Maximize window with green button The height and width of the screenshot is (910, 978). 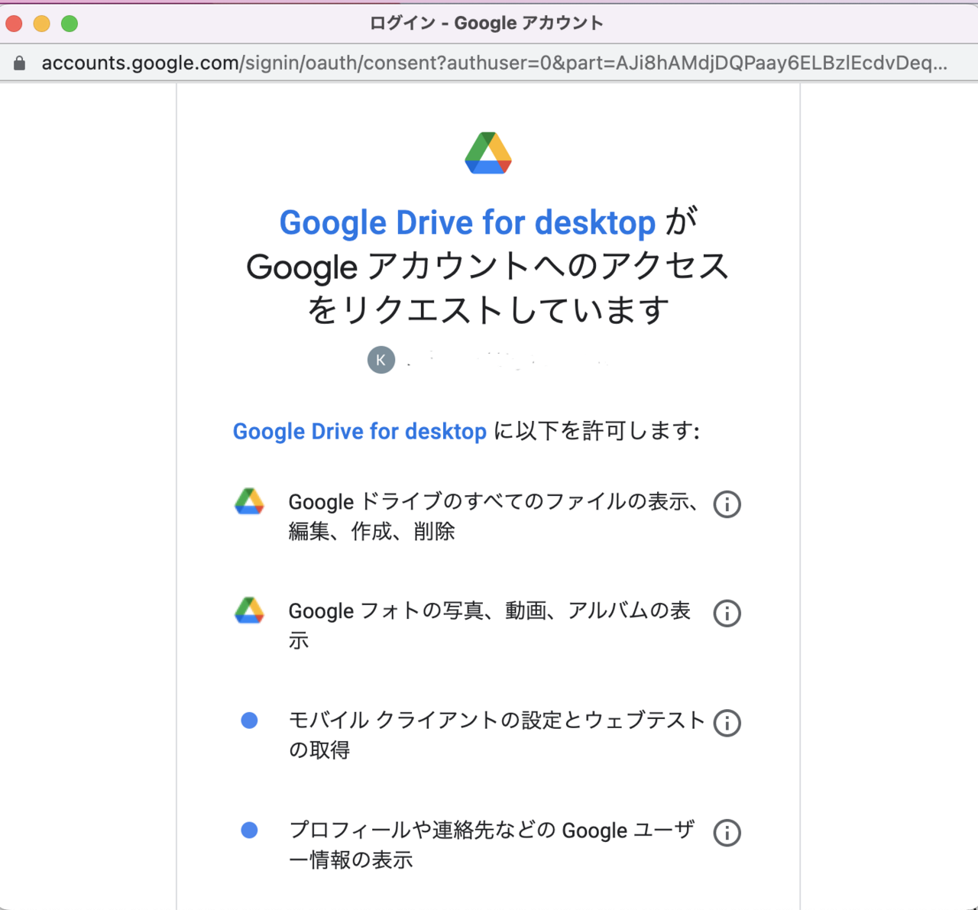point(70,24)
